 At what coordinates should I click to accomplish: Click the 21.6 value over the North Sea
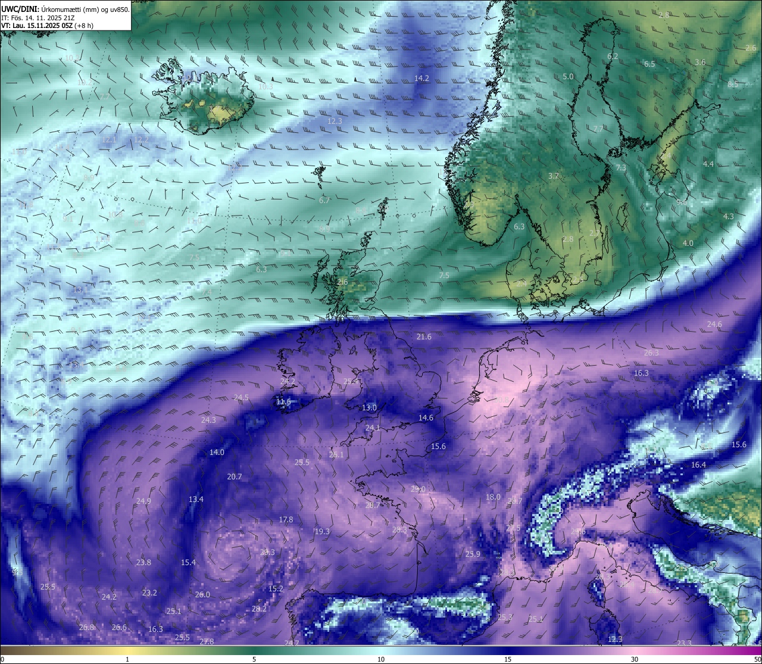pyautogui.click(x=424, y=336)
